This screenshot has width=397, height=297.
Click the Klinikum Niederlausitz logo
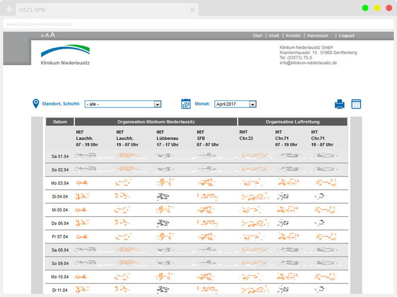[65, 55]
